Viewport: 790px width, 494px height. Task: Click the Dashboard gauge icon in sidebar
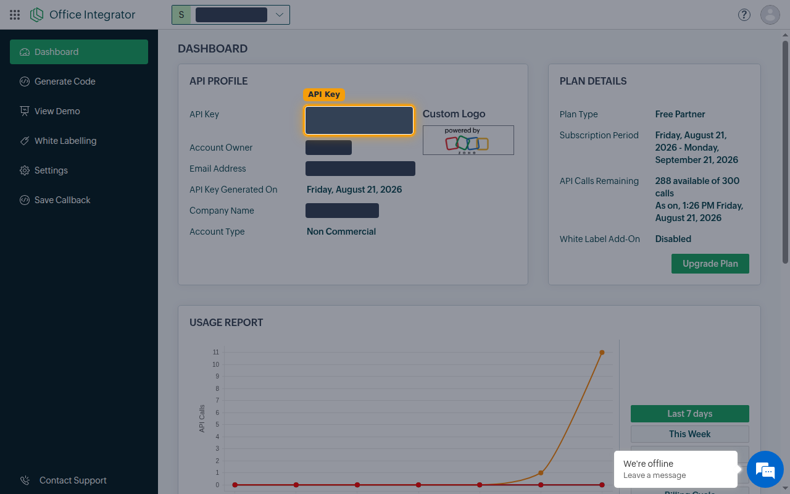[x=25, y=52]
